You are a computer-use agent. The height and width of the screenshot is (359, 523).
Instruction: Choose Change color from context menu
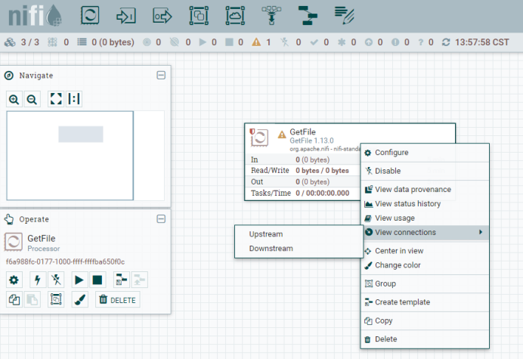click(x=425, y=265)
